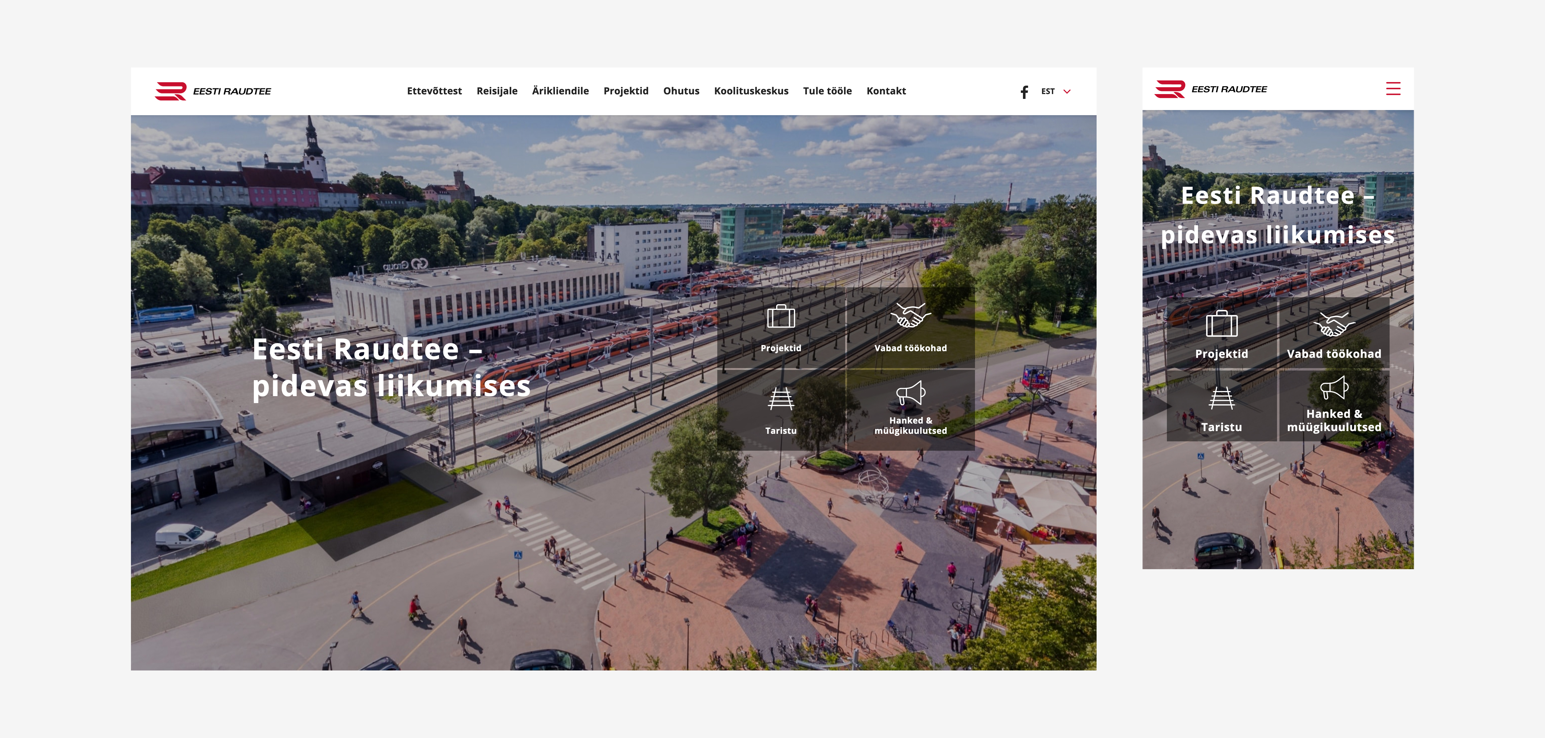Open the Projektid item in top navigation
Viewport: 1545px width, 738px height.
click(x=626, y=91)
